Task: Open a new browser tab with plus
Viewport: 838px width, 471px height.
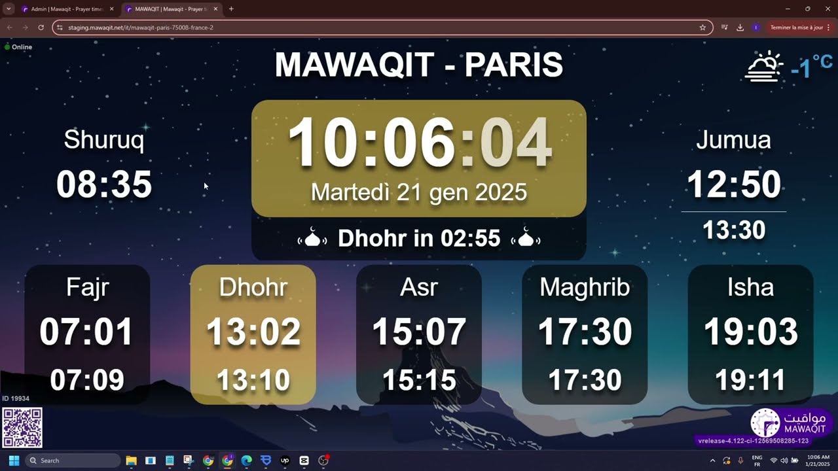Action: (x=231, y=9)
